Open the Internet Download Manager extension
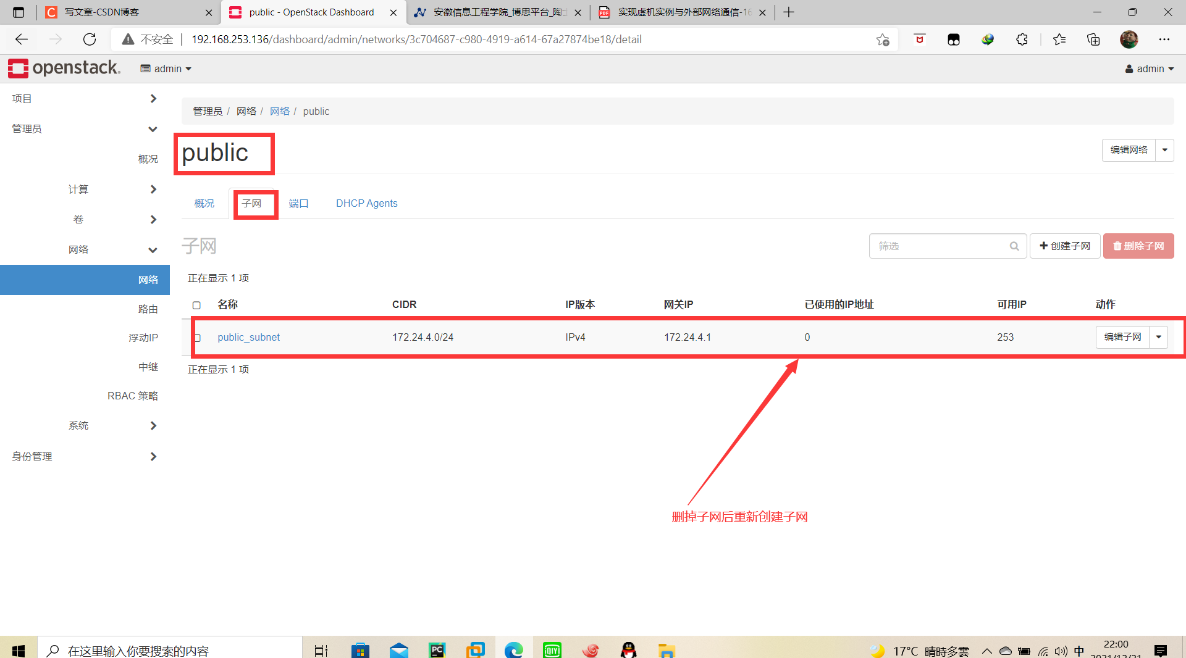This screenshot has width=1186, height=658. pos(988,40)
